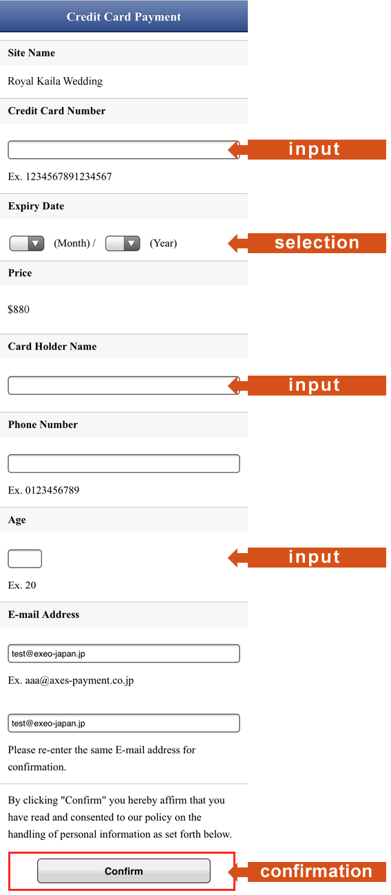Select the Royal Kaila Wedding site text
Viewport: 391px width, 895px height.
tap(55, 81)
